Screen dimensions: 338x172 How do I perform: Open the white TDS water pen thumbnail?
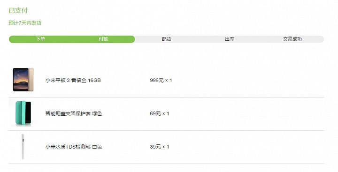[x=23, y=147]
